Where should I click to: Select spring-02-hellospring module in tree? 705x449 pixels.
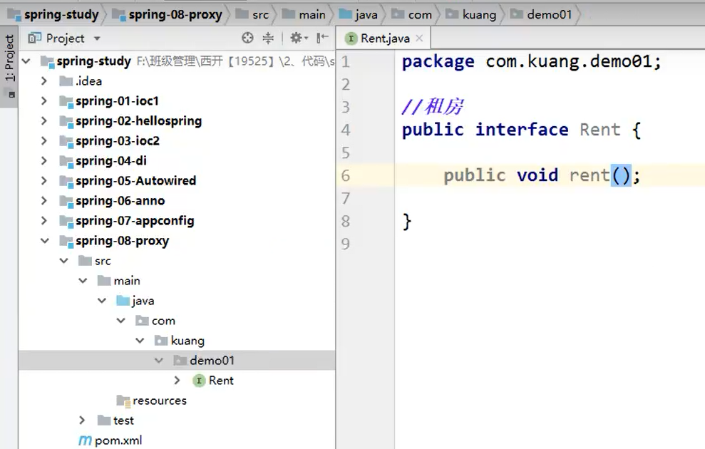(x=138, y=121)
